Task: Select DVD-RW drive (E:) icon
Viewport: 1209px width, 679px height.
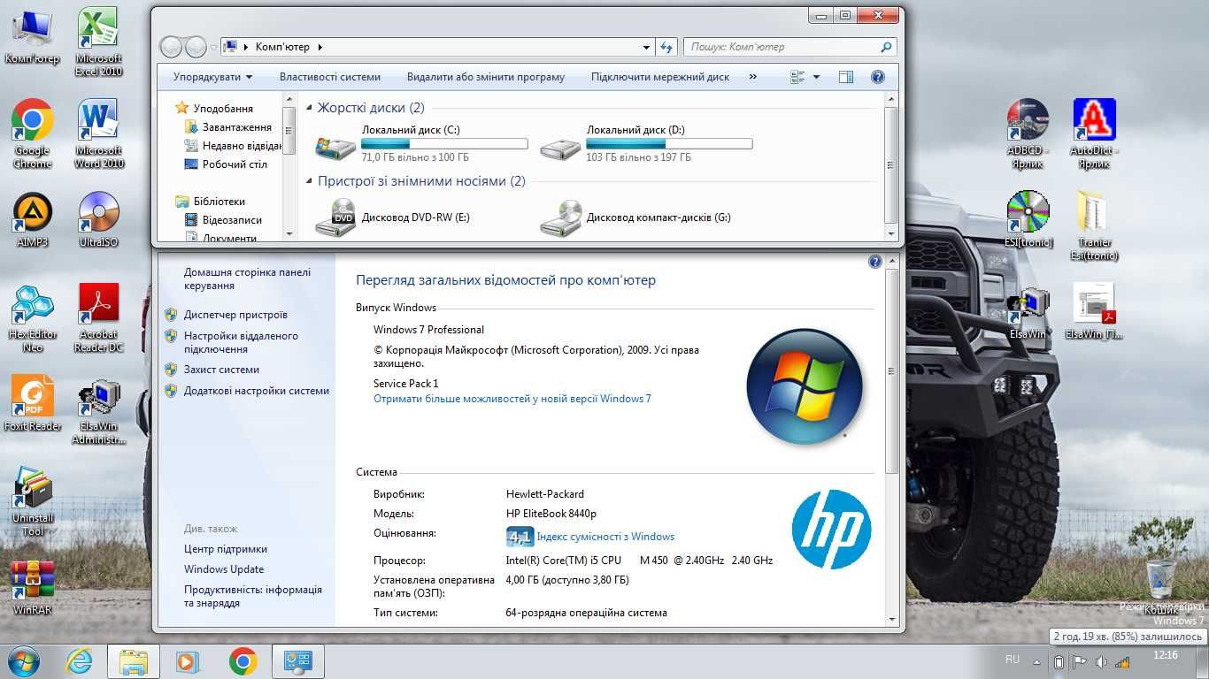Action: (x=335, y=217)
